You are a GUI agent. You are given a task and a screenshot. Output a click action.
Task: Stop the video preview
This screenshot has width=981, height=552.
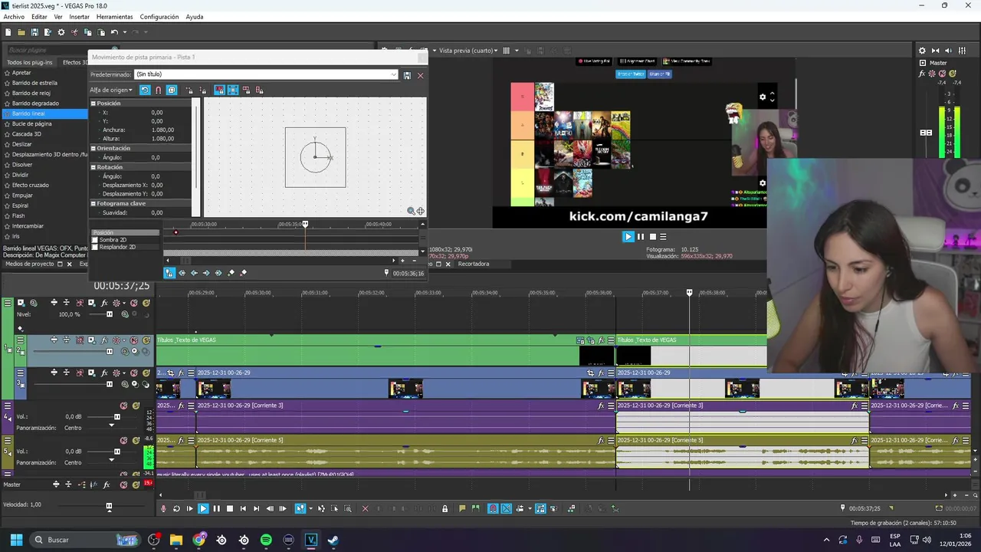coord(653,236)
